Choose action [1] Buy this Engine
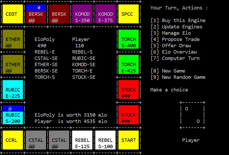229x155 pixels. [178, 20]
